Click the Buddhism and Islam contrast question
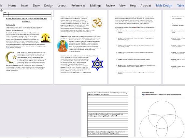The height and width of the screenshot is (138, 185). [x=106, y=133]
